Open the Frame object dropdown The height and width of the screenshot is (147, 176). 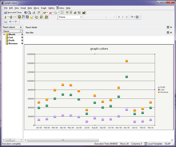pyautogui.click(x=81, y=17)
